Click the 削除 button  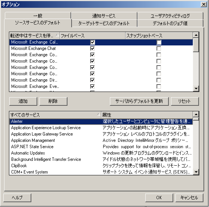[53, 101]
